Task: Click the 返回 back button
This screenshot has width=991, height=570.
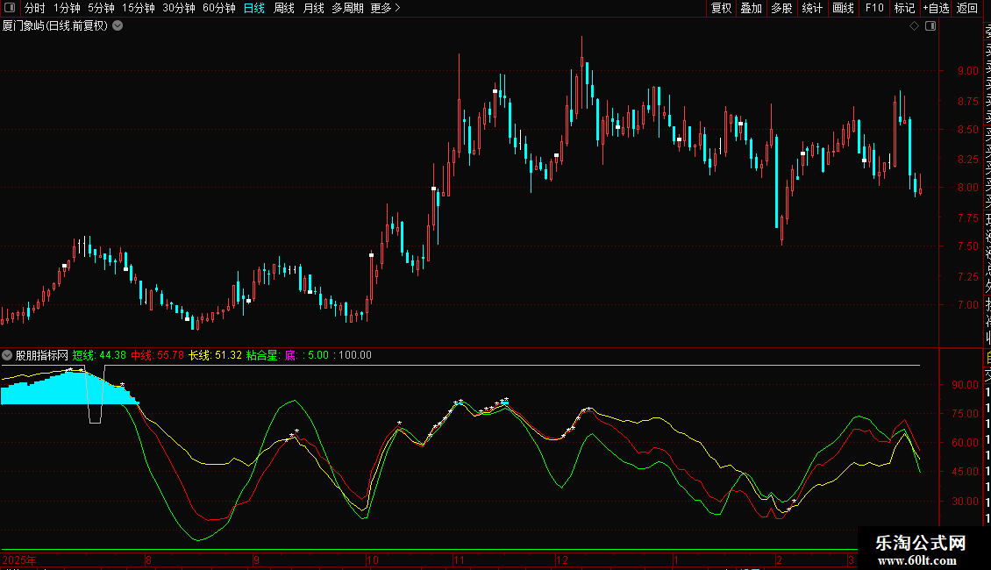Action: click(967, 8)
